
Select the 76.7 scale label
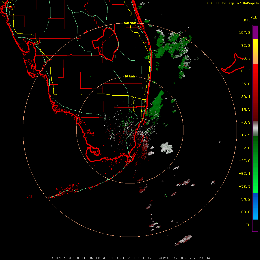tap(246, 58)
